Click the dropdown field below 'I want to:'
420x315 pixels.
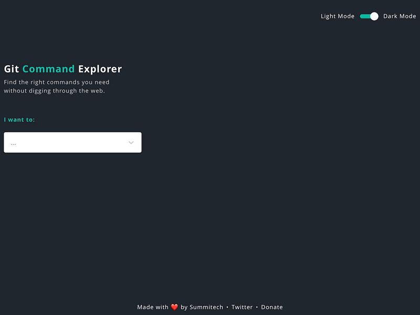[x=73, y=142]
